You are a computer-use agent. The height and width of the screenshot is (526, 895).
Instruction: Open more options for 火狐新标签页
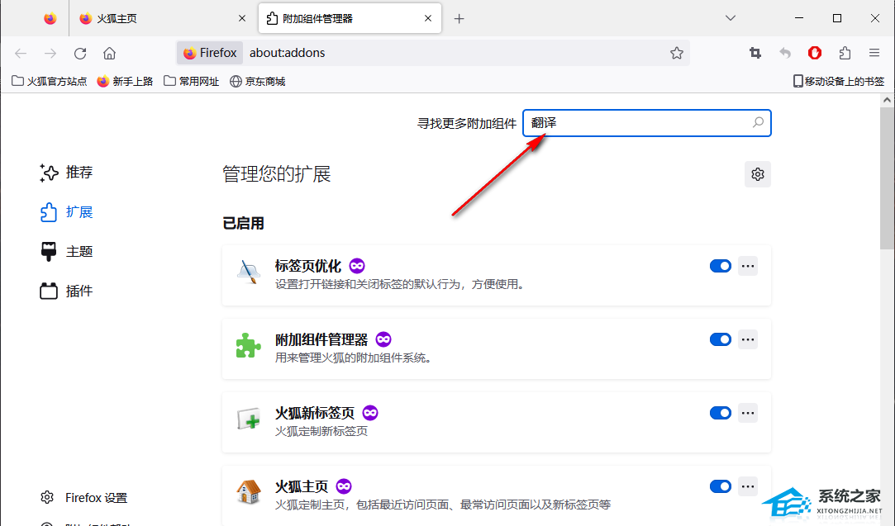pyautogui.click(x=748, y=413)
